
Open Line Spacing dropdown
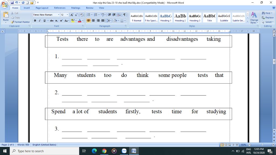click(109, 20)
